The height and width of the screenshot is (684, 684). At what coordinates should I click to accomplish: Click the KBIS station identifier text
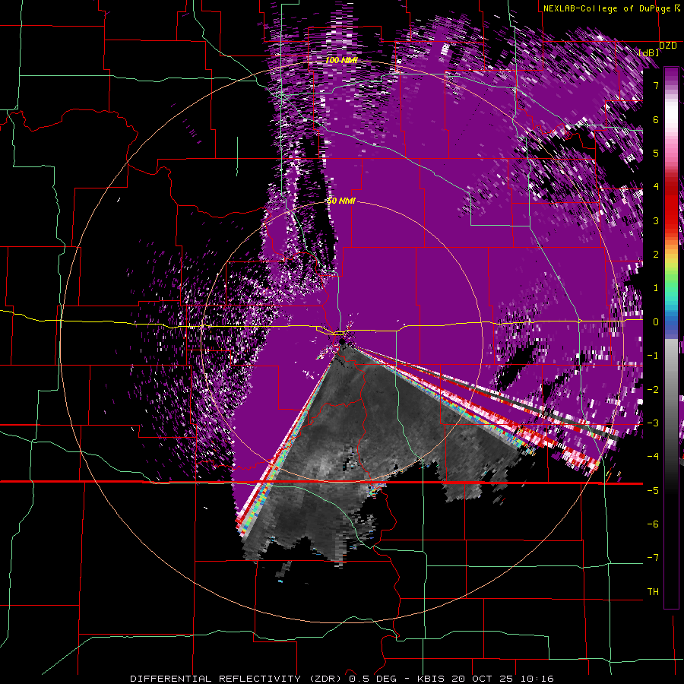(x=431, y=679)
